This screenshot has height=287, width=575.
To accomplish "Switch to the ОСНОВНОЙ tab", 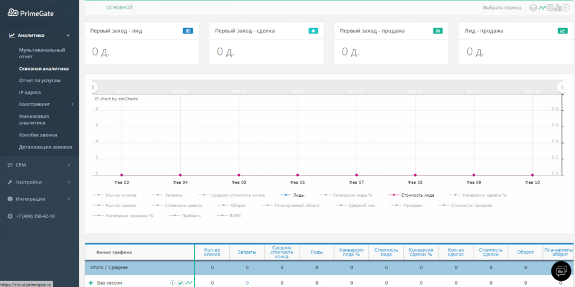I will pyautogui.click(x=119, y=8).
